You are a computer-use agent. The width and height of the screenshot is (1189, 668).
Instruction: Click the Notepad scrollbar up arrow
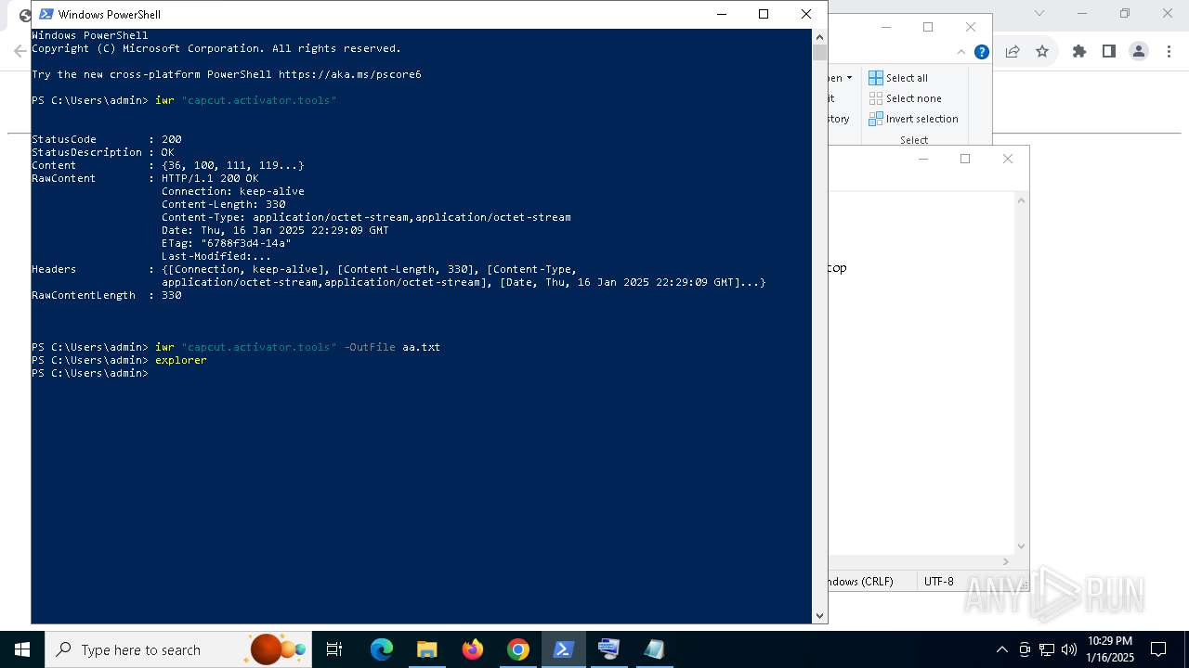1022,200
